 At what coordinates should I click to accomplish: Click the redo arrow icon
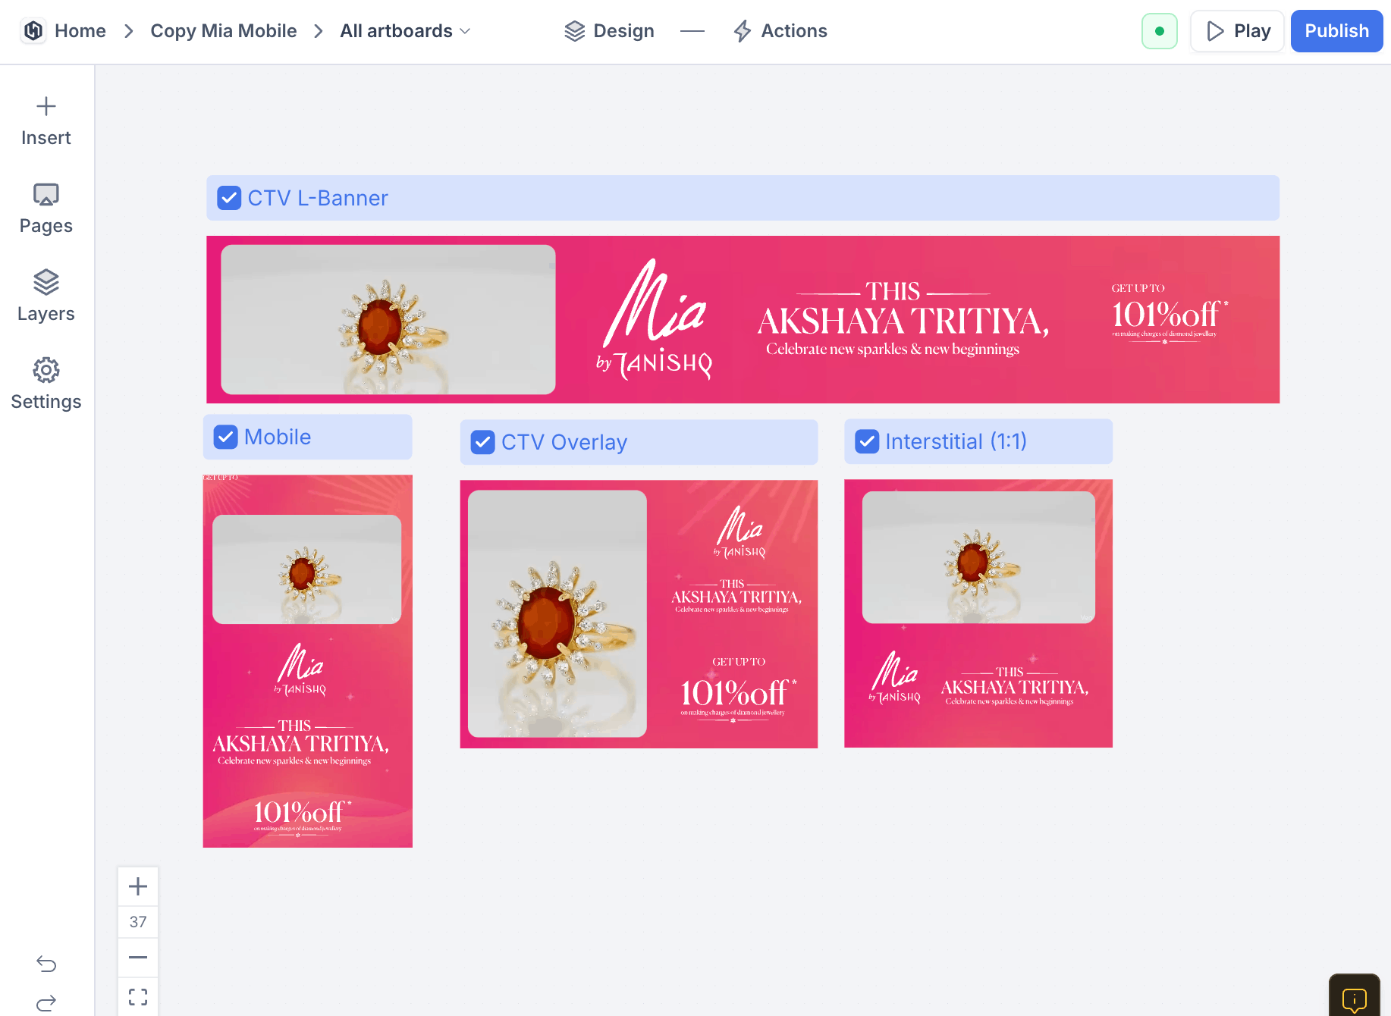(x=46, y=1003)
